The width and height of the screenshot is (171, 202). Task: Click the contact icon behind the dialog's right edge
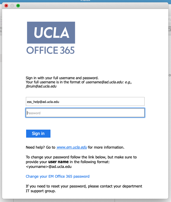click(170, 28)
